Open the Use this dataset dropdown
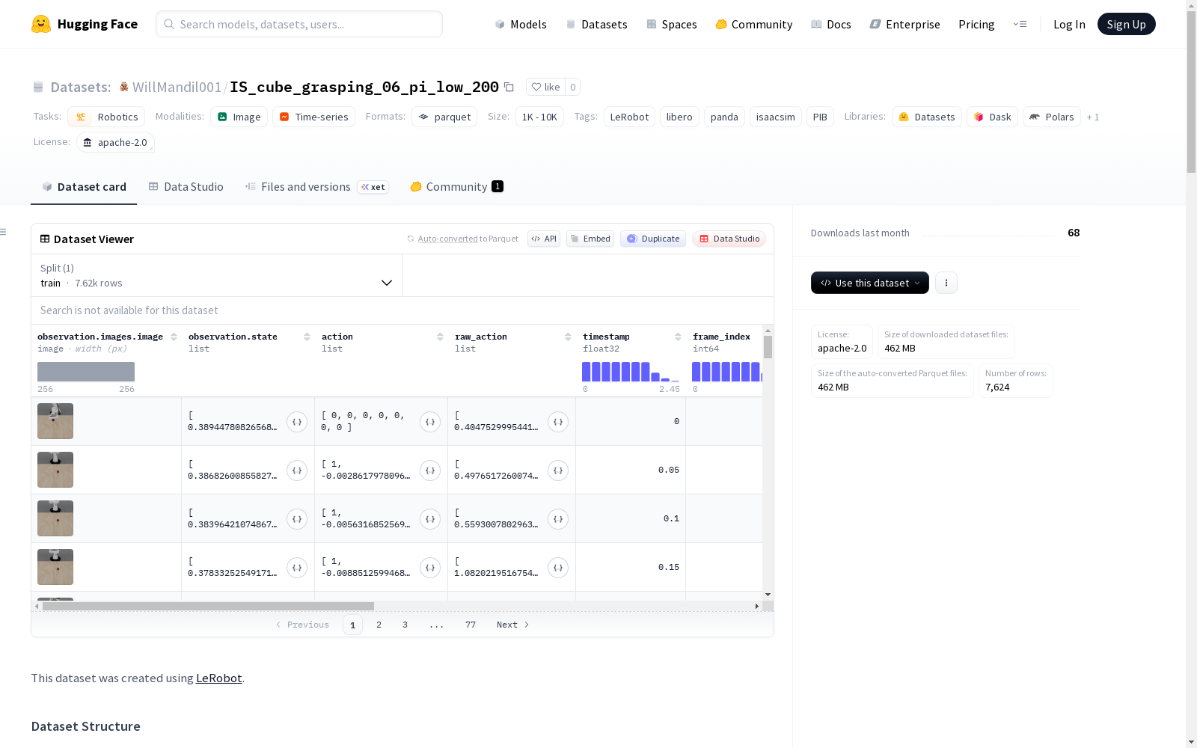The image size is (1197, 748). [x=870, y=283]
